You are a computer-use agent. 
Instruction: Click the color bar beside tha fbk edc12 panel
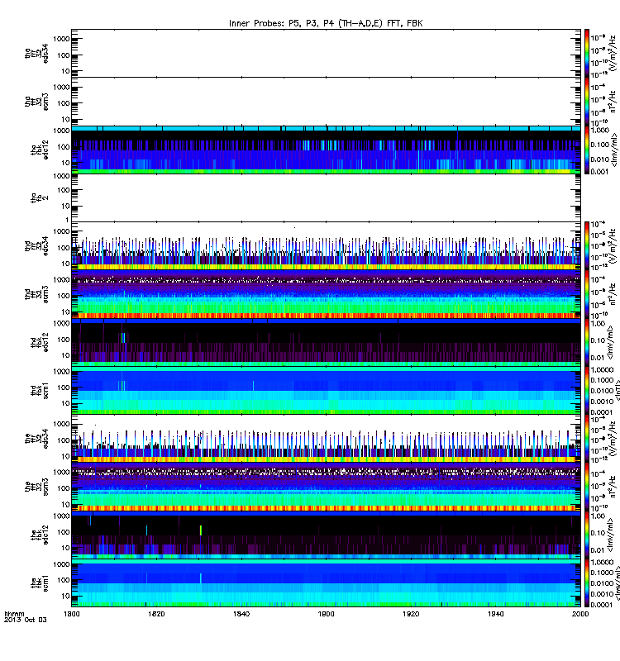pyautogui.click(x=587, y=150)
